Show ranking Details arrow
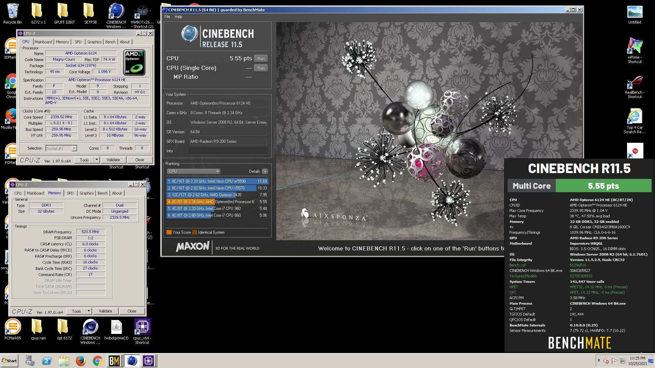The width and height of the screenshot is (655, 368). point(265,171)
